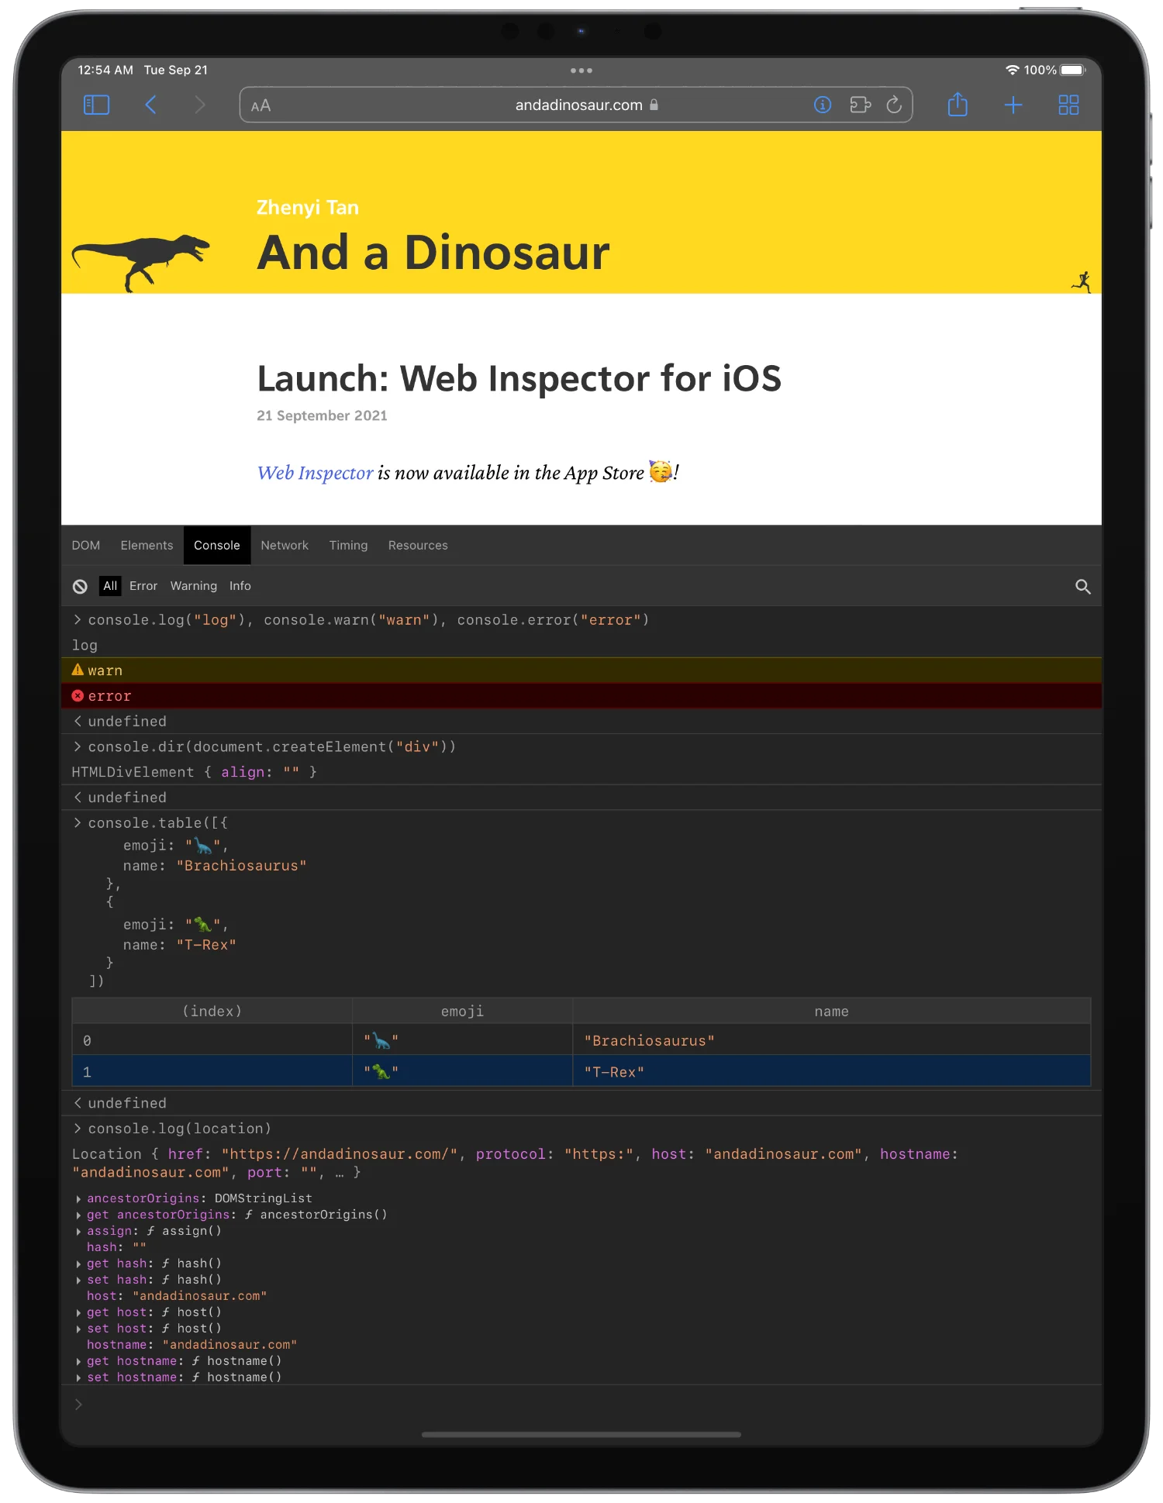Filter console by Warning
Screen dimensions: 1163x1503
[x=194, y=586]
